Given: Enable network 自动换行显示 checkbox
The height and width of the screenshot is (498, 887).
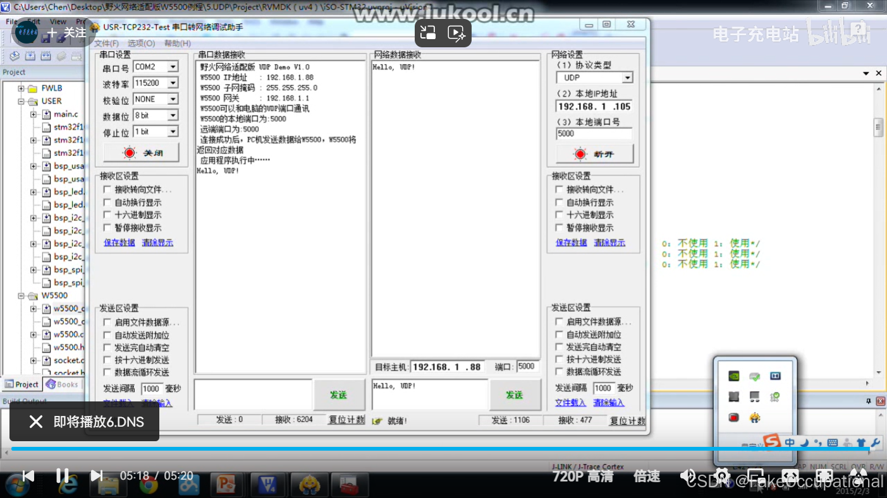Looking at the screenshot, I should [x=560, y=203].
